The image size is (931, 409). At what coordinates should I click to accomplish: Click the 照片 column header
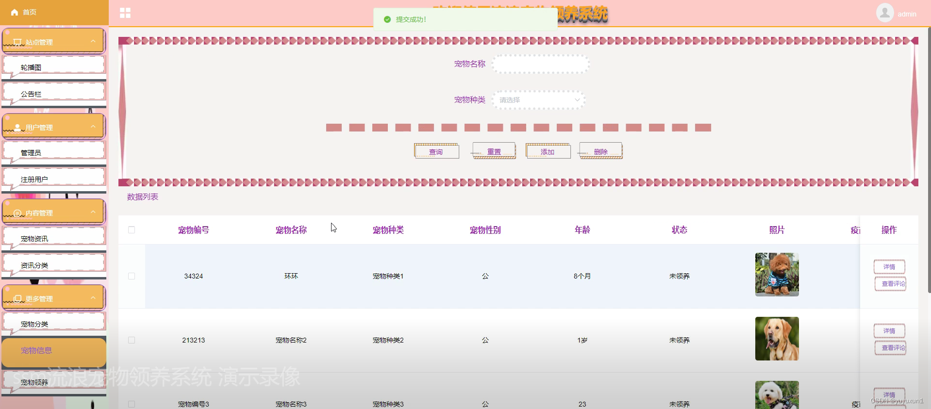pos(777,230)
